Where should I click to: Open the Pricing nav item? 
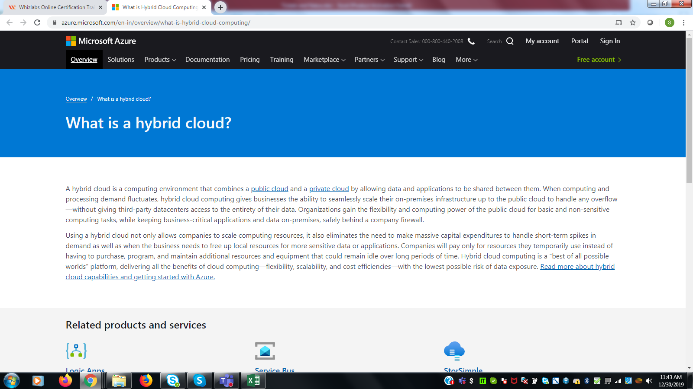click(x=250, y=60)
